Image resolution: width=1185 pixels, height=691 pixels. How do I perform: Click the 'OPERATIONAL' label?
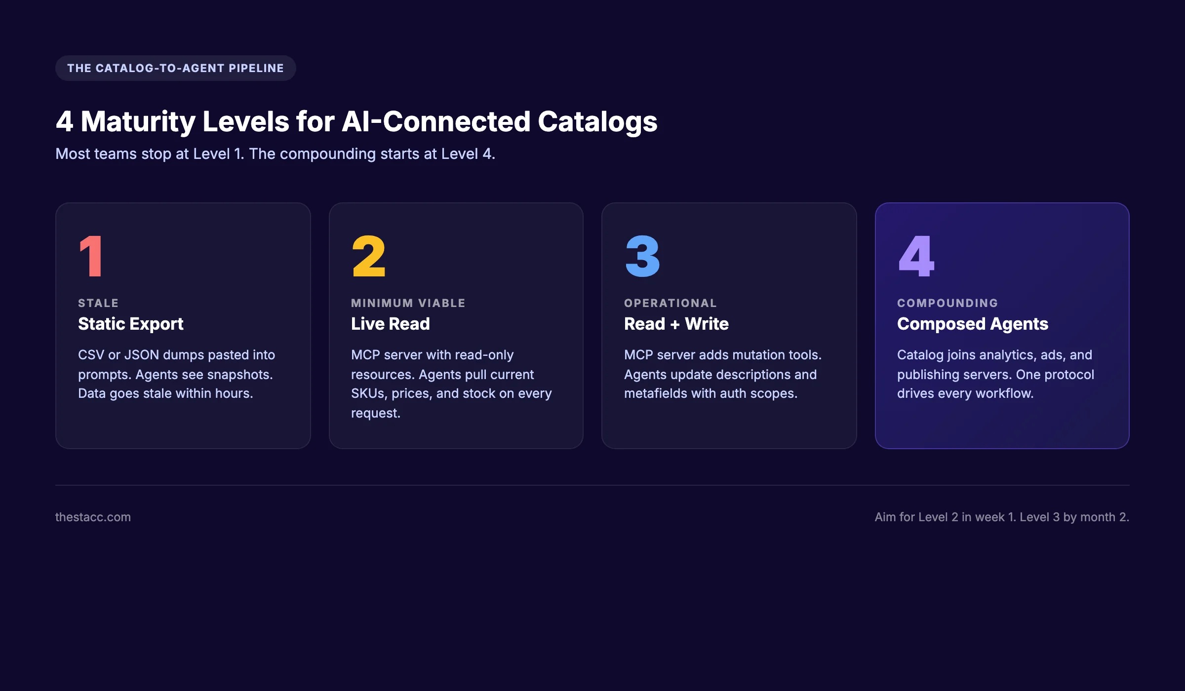click(x=671, y=303)
